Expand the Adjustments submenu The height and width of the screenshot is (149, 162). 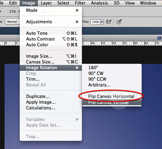point(51,22)
